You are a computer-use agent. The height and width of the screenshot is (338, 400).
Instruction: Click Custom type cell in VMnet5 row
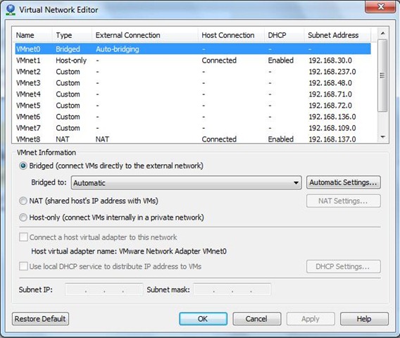(68, 106)
